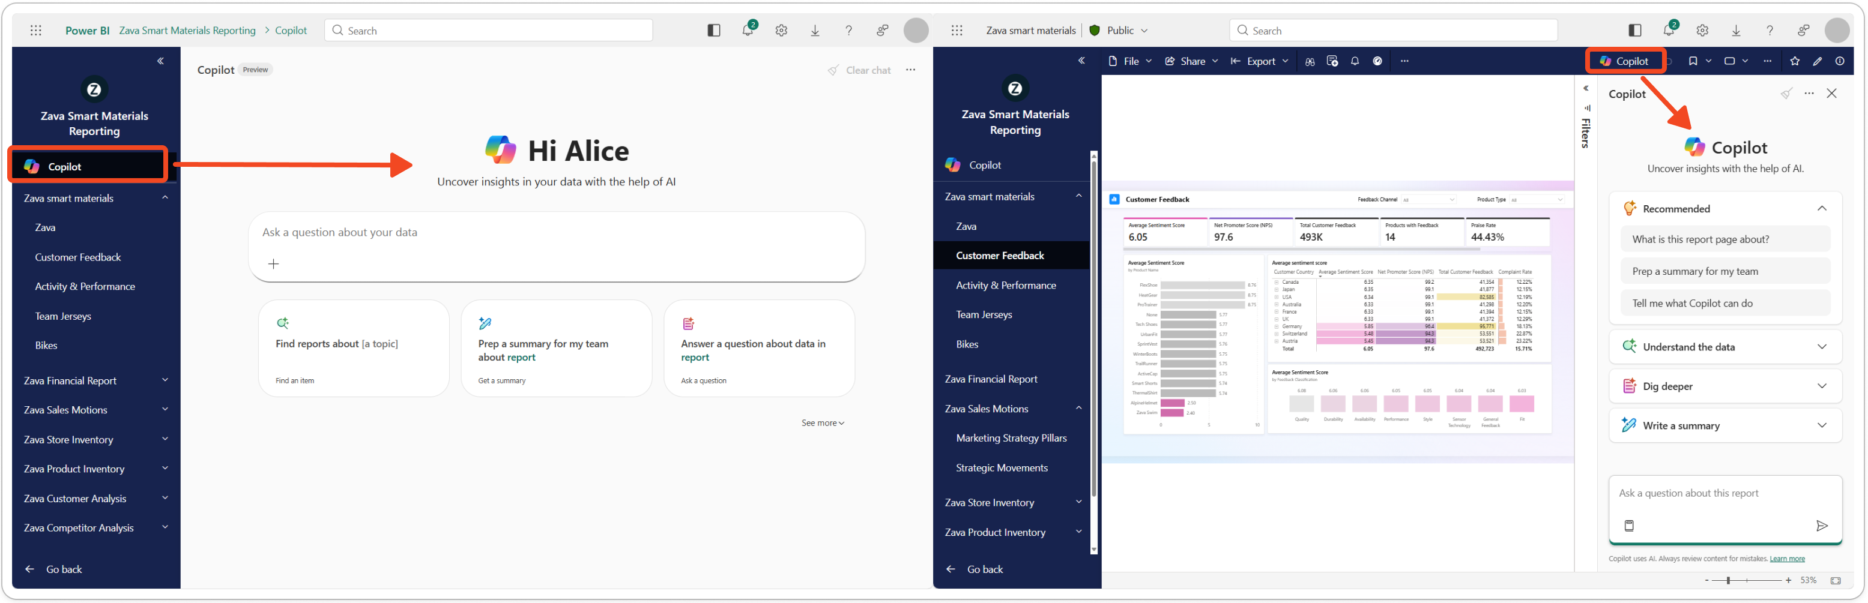Viewport: 1868px width, 603px height.
Task: Expand the Understand the data section
Action: tap(1822, 347)
